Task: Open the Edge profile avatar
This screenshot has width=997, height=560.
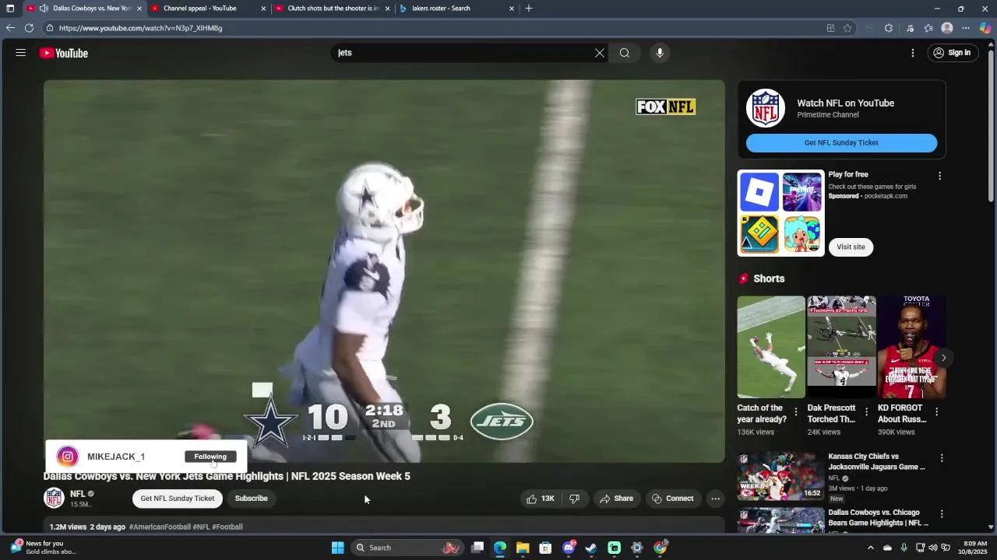Action: [947, 28]
